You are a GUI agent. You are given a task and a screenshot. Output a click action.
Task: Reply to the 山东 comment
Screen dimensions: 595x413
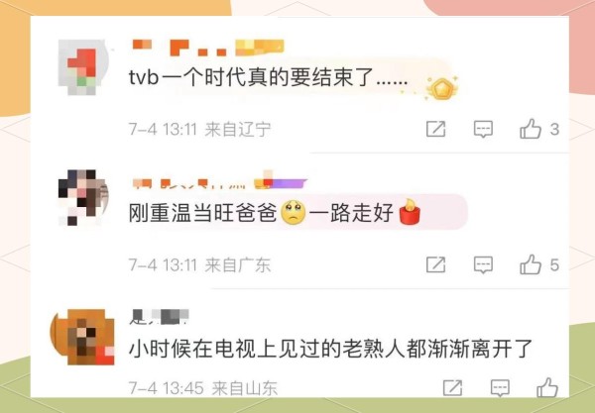[500, 387]
